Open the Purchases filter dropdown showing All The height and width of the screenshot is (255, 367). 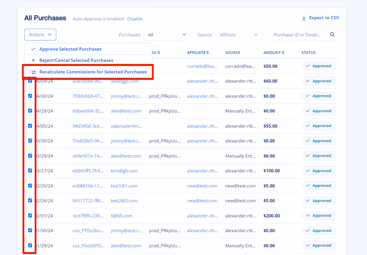[167, 34]
